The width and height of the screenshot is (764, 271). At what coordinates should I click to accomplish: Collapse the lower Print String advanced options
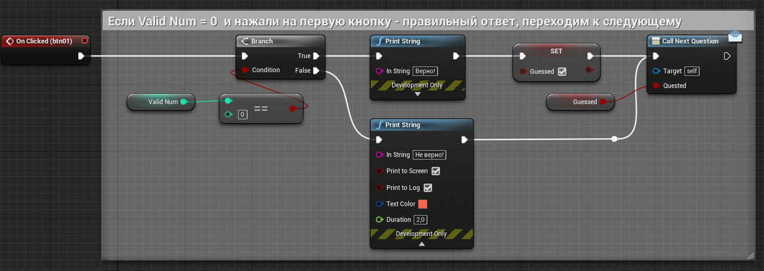[422, 244]
